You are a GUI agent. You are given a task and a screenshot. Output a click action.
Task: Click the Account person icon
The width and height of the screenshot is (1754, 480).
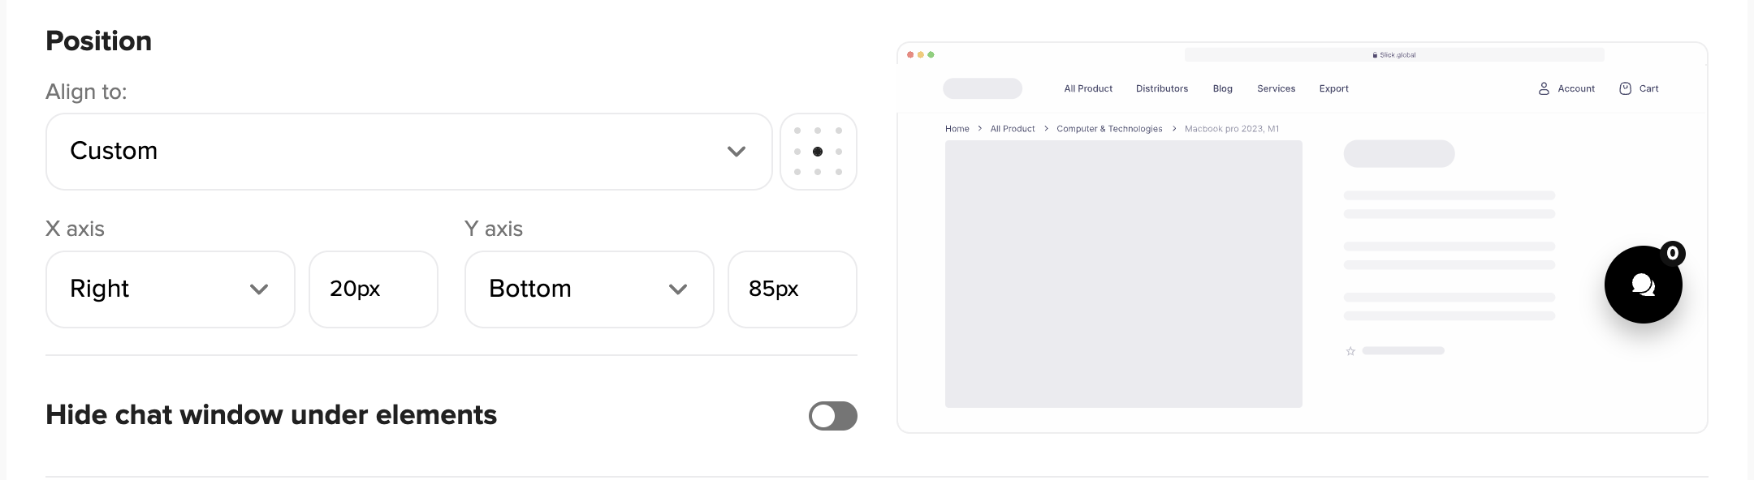[1544, 89]
